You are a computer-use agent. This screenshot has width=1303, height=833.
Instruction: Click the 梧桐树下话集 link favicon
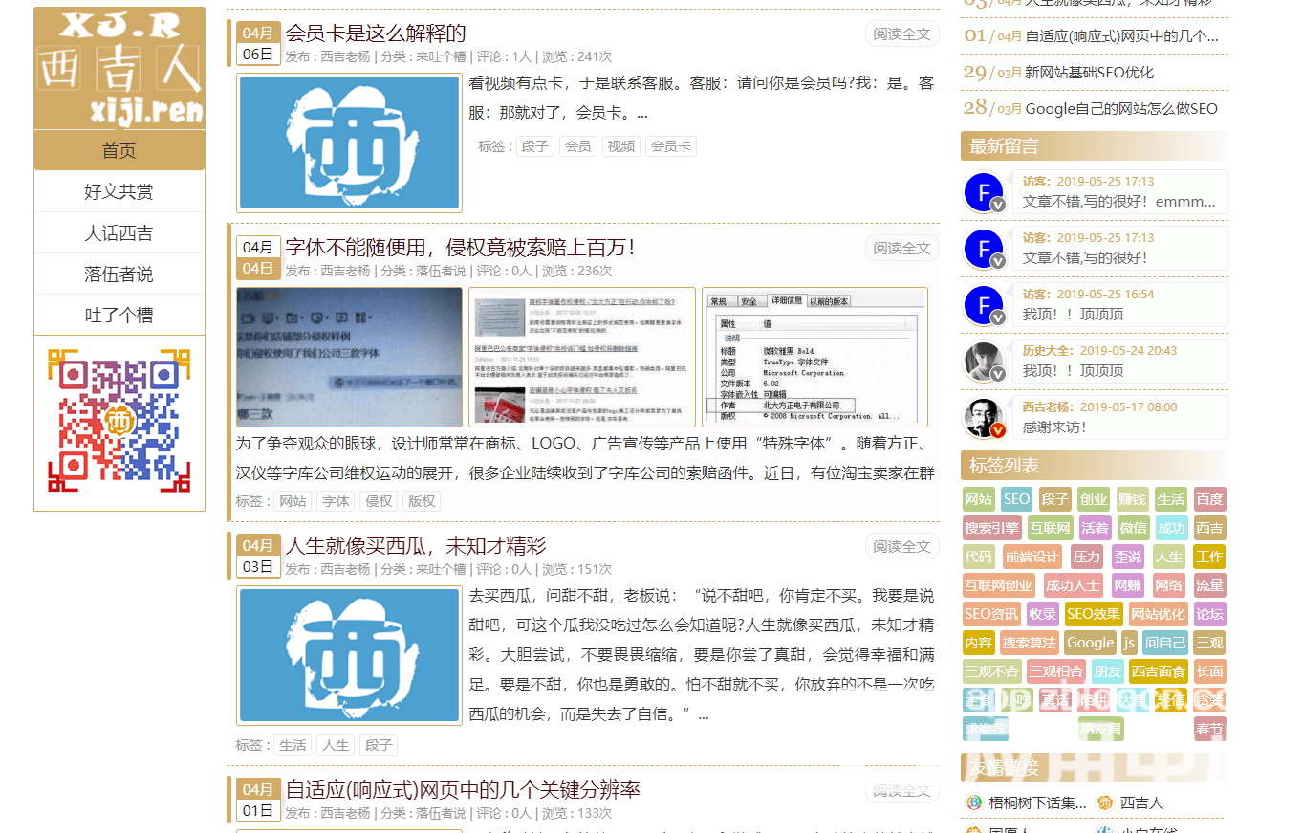click(974, 802)
